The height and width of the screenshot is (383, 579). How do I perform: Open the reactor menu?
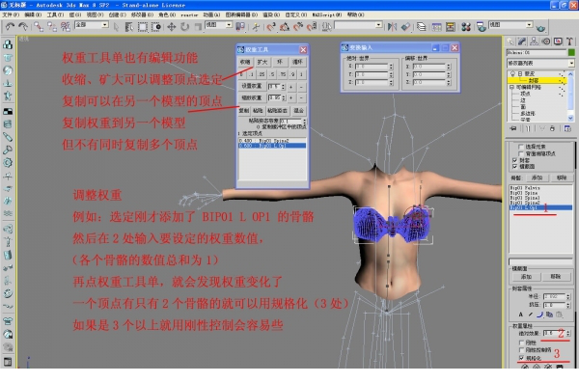(189, 14)
